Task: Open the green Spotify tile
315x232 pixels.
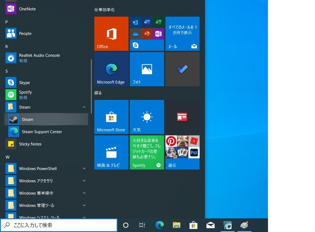Action: click(x=147, y=152)
